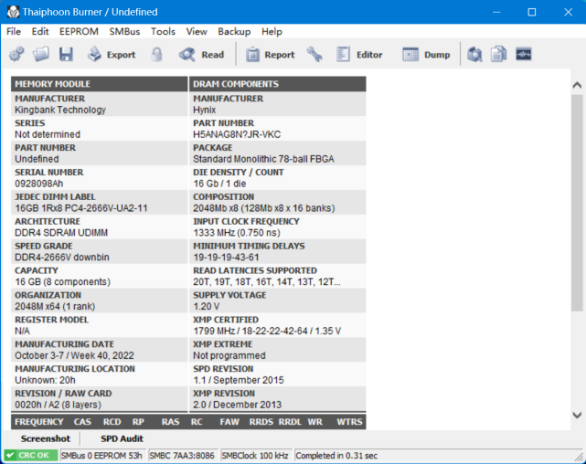Click the 16GB 1Rx8 PC4-2666V-UA2-11 label
The width and height of the screenshot is (586, 464).
81,208
